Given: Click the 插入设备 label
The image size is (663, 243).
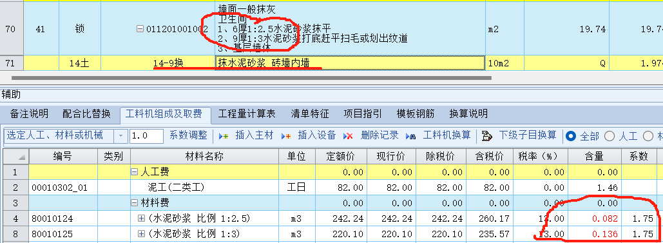Looking at the screenshot, I should point(317,135).
